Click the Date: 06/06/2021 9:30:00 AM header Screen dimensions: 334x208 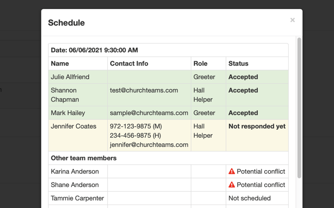[94, 50]
